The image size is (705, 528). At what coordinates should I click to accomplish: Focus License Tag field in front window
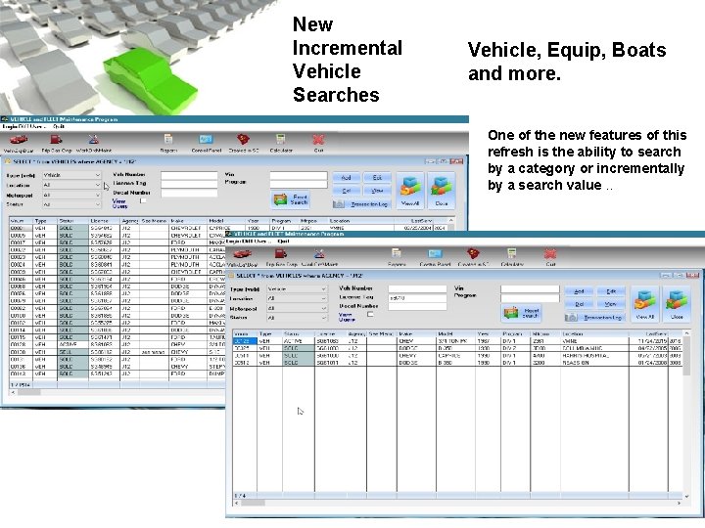point(417,297)
